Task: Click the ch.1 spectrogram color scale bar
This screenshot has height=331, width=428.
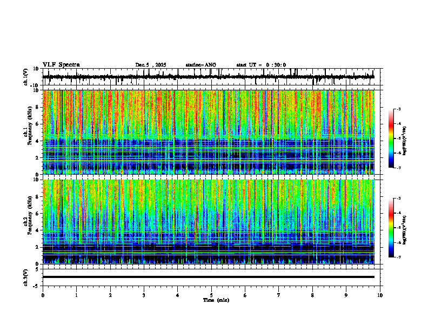Action: pyautogui.click(x=391, y=138)
